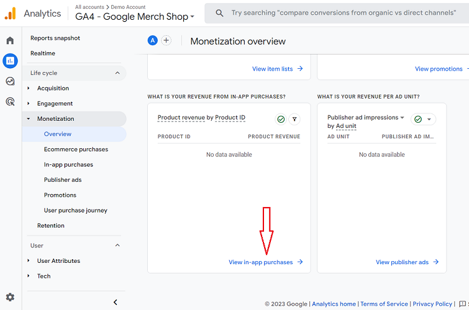Open Publisher ads in the sidebar
The height and width of the screenshot is (310, 469).
[x=63, y=180]
